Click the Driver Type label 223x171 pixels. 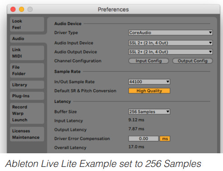(x=66, y=33)
